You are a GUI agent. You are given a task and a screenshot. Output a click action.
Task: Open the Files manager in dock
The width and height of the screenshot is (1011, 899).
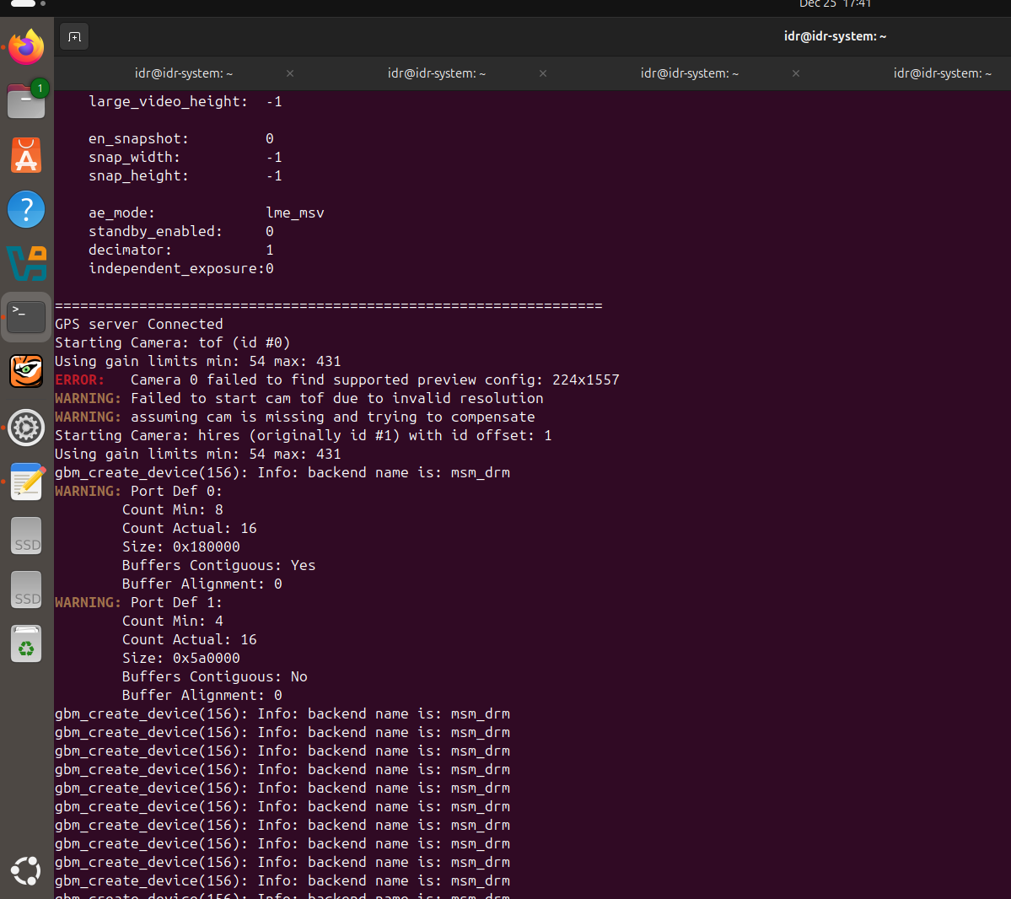pyautogui.click(x=26, y=101)
